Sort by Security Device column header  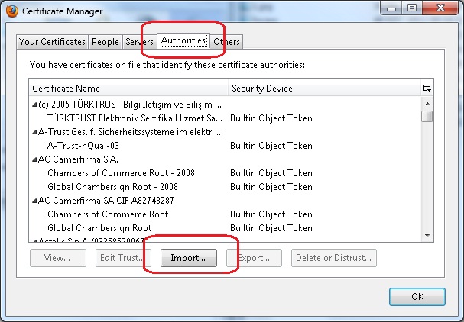click(x=323, y=89)
